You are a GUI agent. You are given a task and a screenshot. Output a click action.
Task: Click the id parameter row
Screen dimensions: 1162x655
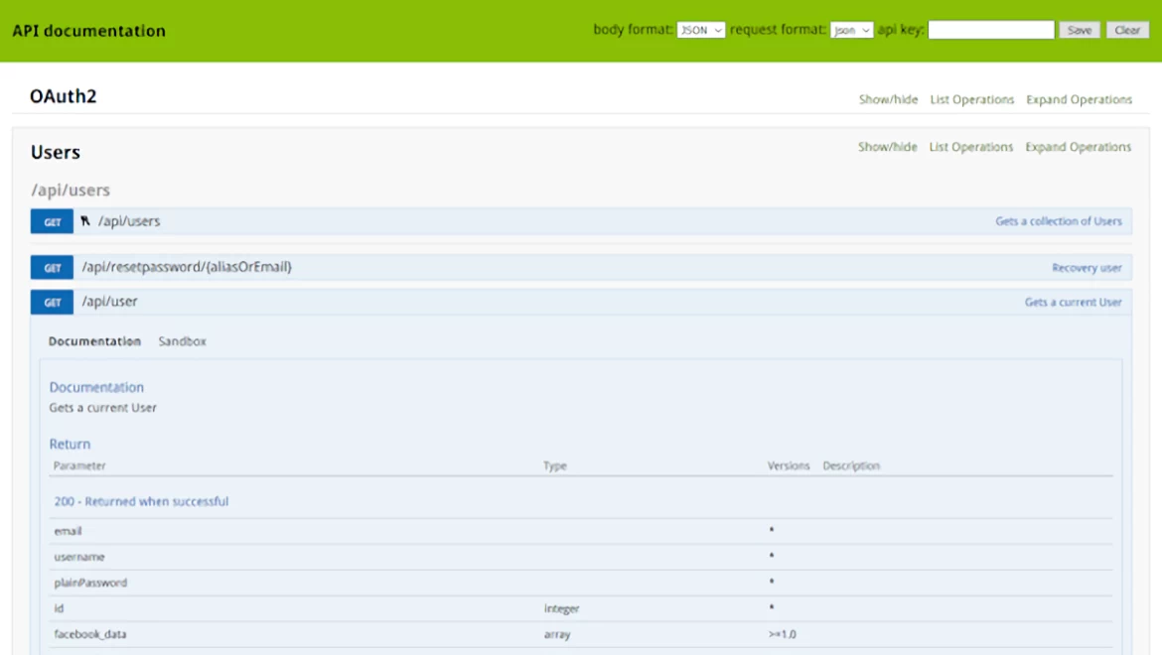tap(581, 608)
